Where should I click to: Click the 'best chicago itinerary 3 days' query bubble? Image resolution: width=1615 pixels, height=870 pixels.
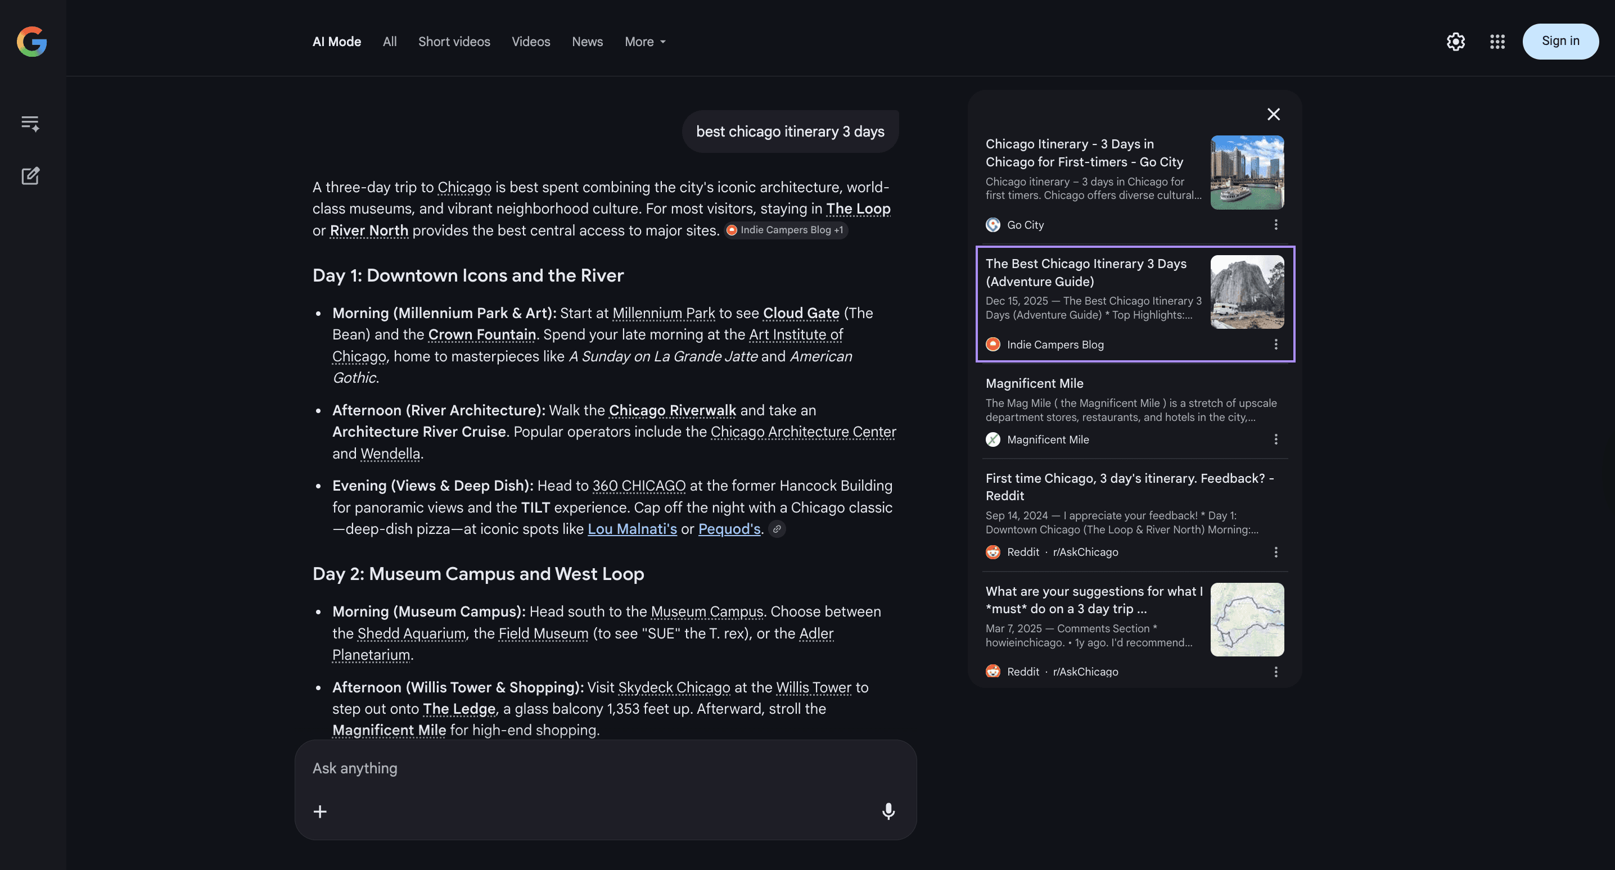(790, 132)
